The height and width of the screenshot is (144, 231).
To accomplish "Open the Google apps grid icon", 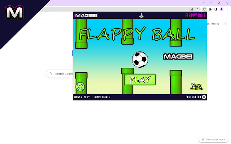I will pos(225,24).
